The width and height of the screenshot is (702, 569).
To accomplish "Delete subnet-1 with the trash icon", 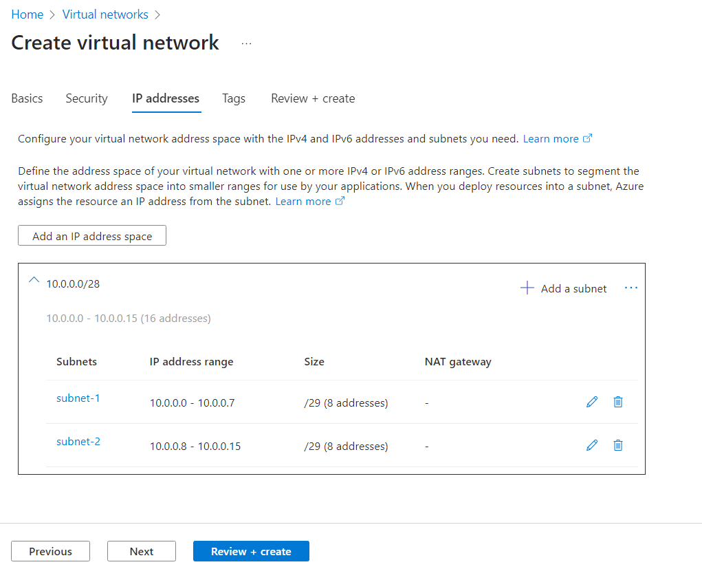I will (x=617, y=402).
